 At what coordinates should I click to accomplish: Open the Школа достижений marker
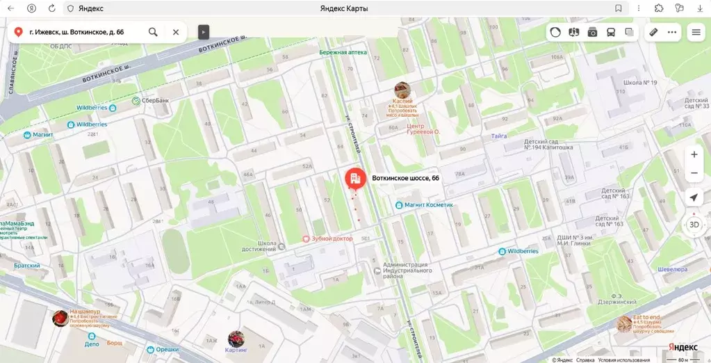click(281, 246)
